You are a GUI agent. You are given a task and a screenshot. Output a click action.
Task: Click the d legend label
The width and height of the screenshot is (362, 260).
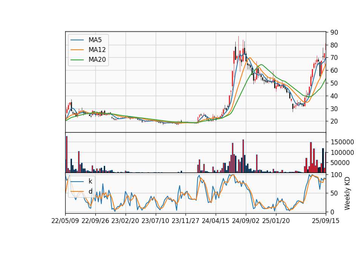pos(90,191)
